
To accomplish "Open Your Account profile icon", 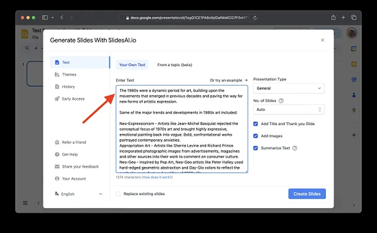I will [57, 179].
